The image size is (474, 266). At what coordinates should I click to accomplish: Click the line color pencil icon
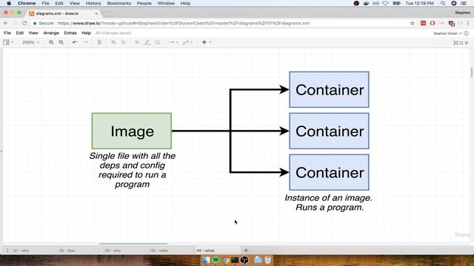point(147,42)
